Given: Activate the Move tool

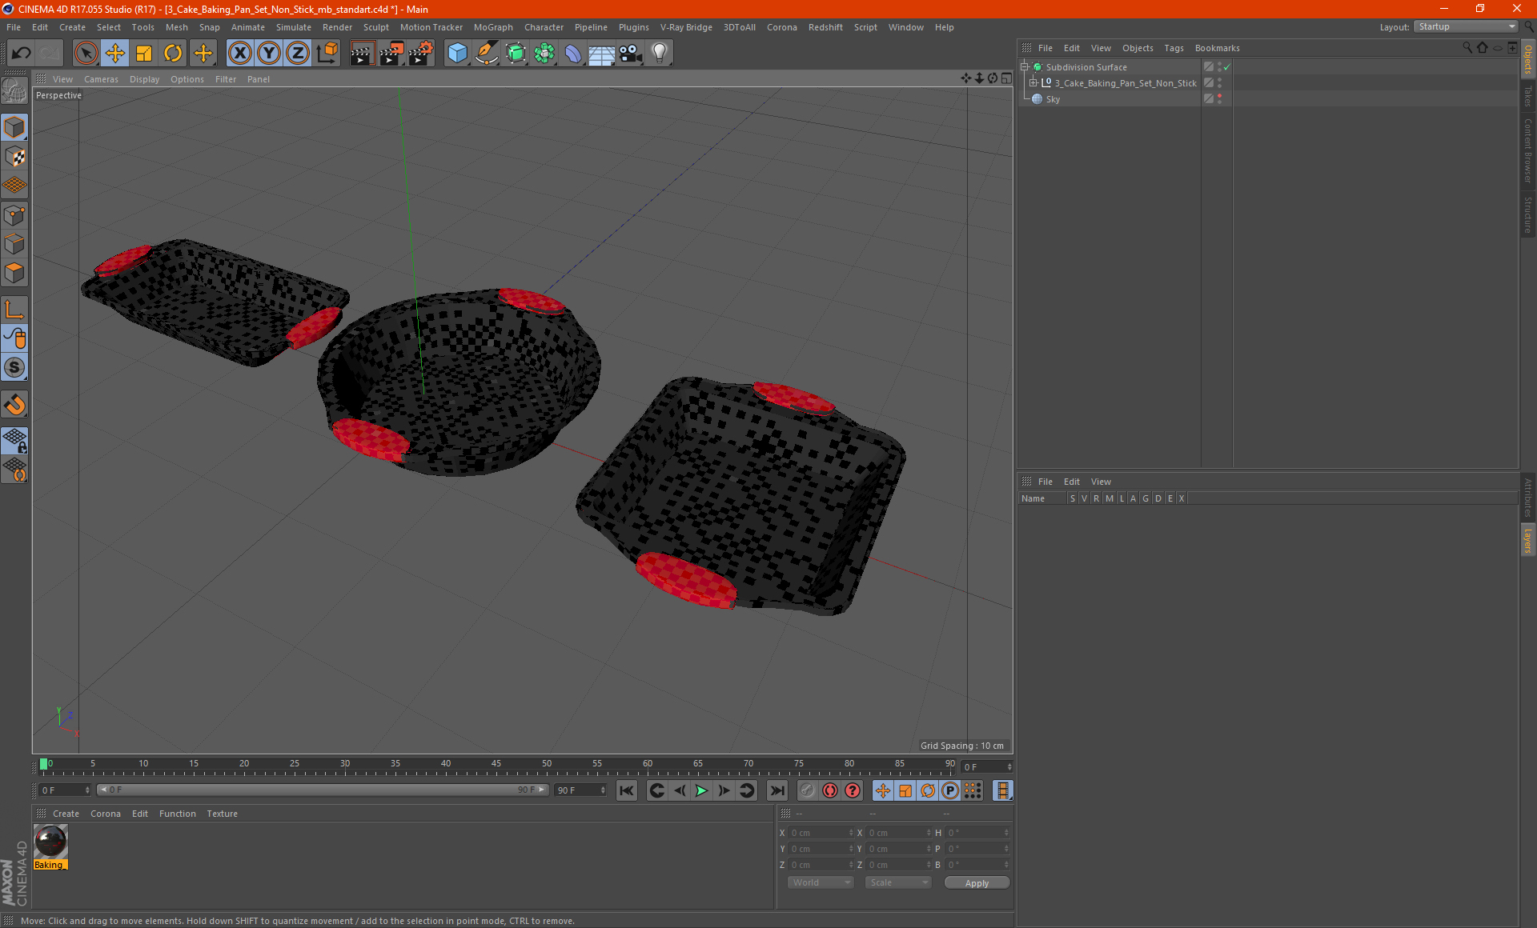Looking at the screenshot, I should 114,54.
